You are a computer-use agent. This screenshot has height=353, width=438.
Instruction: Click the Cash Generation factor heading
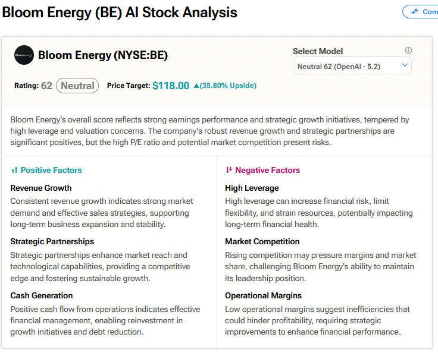click(42, 295)
